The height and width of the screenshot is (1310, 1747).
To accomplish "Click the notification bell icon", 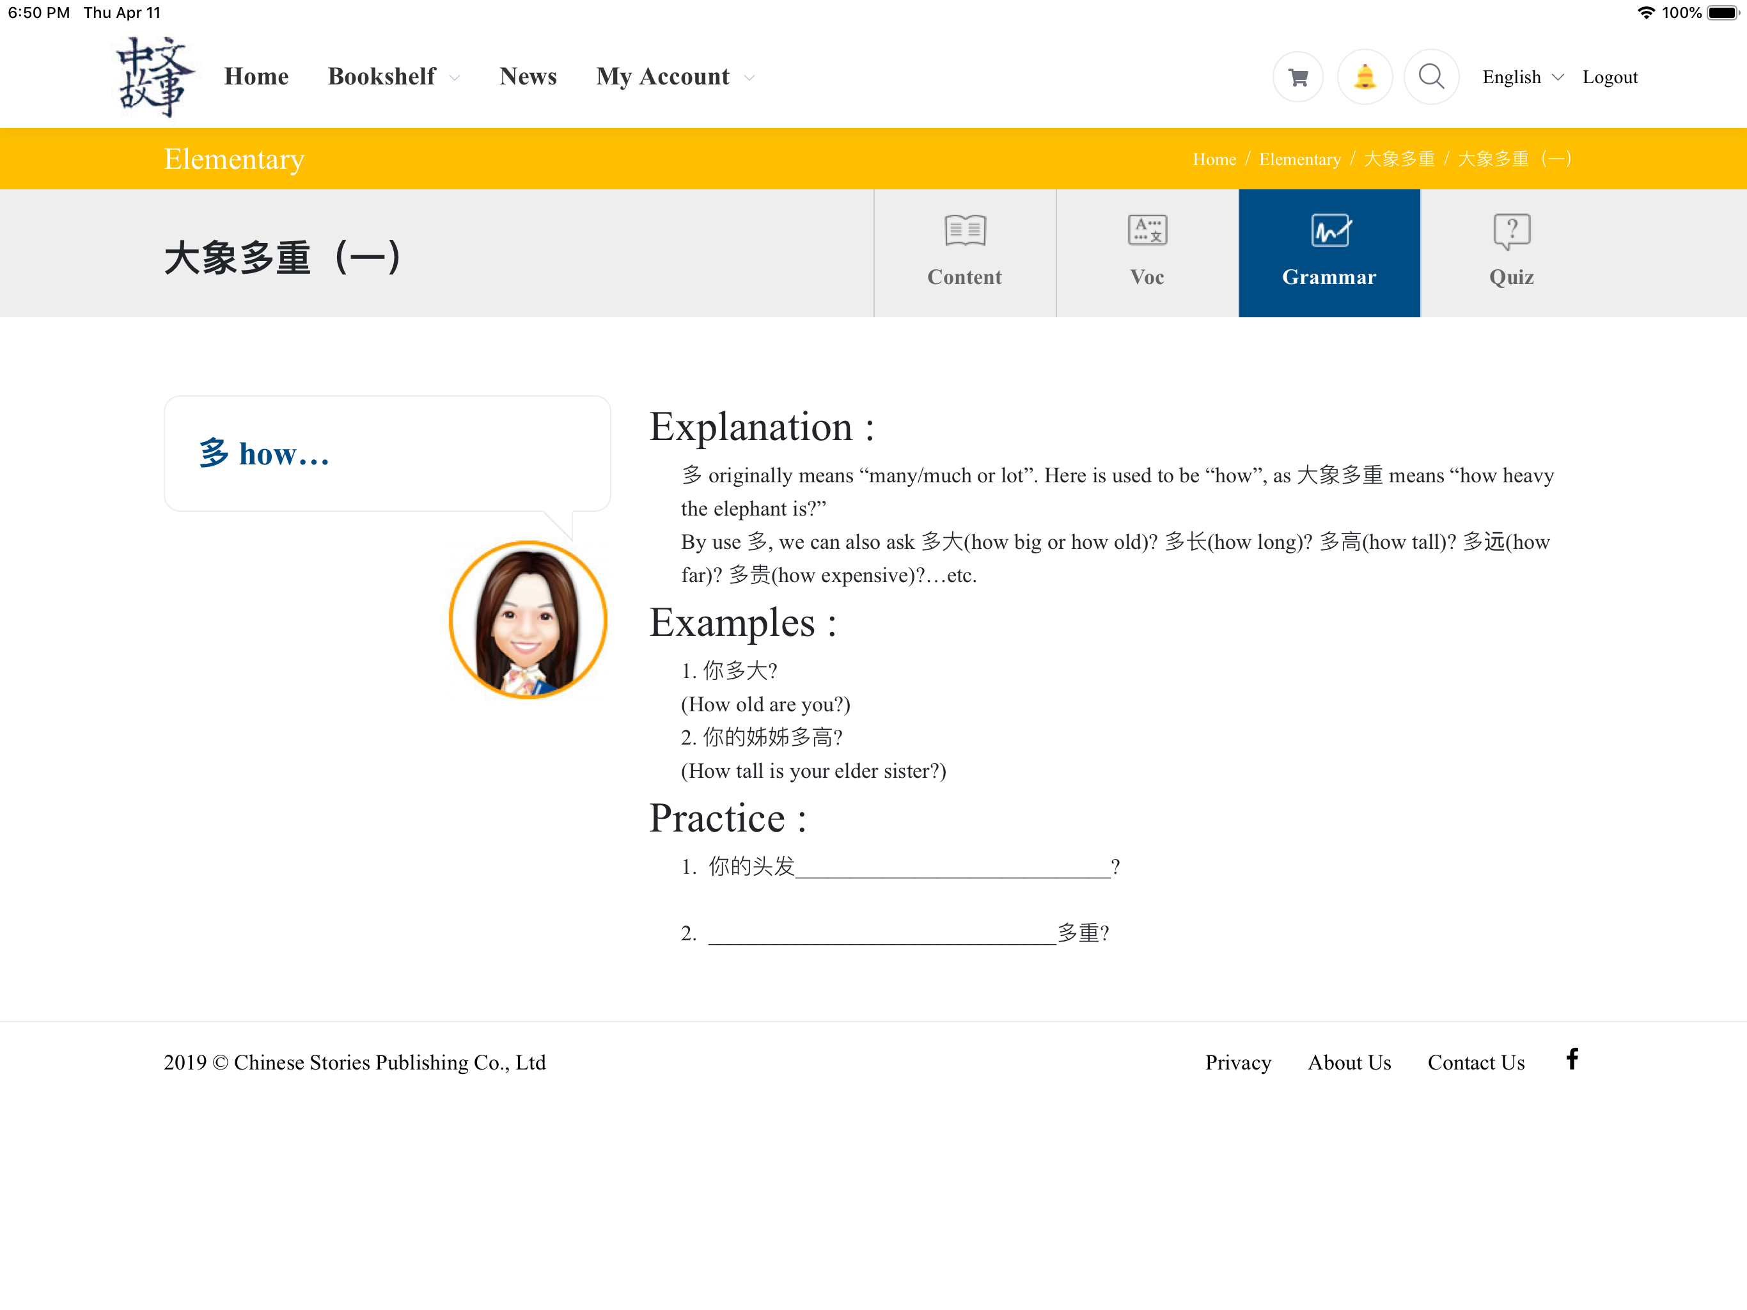I will [x=1364, y=77].
